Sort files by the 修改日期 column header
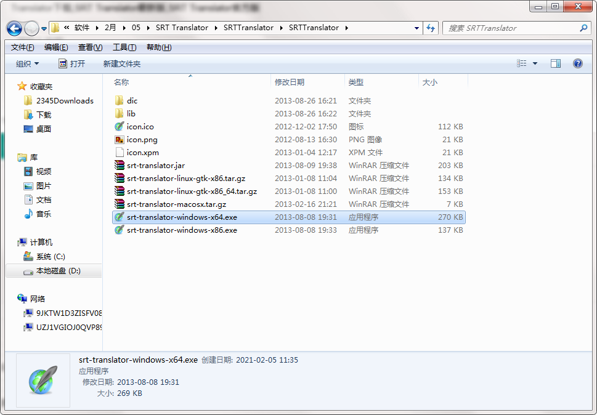 (x=290, y=82)
